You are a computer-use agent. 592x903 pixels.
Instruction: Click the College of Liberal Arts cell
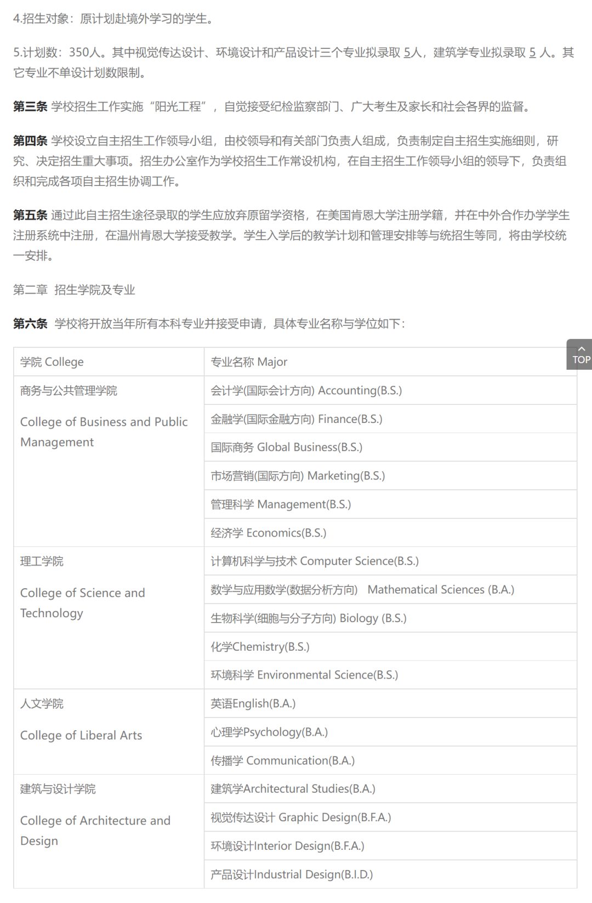(109, 732)
